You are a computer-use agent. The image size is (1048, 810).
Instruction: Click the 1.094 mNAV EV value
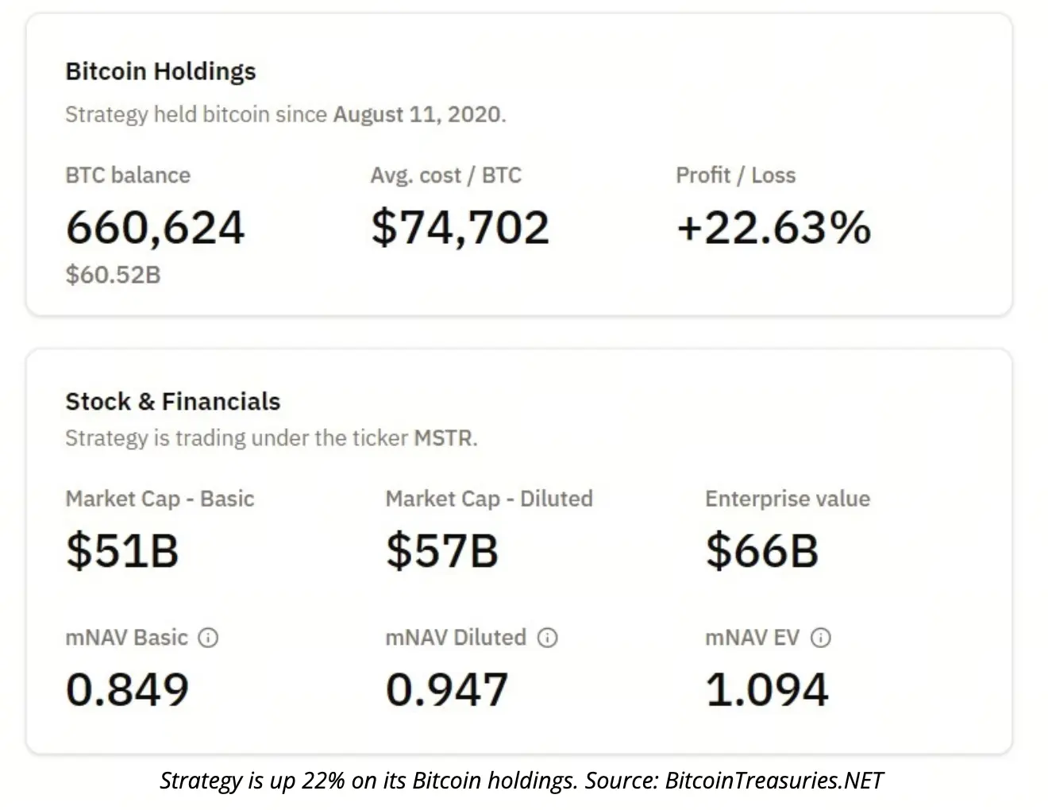click(767, 689)
